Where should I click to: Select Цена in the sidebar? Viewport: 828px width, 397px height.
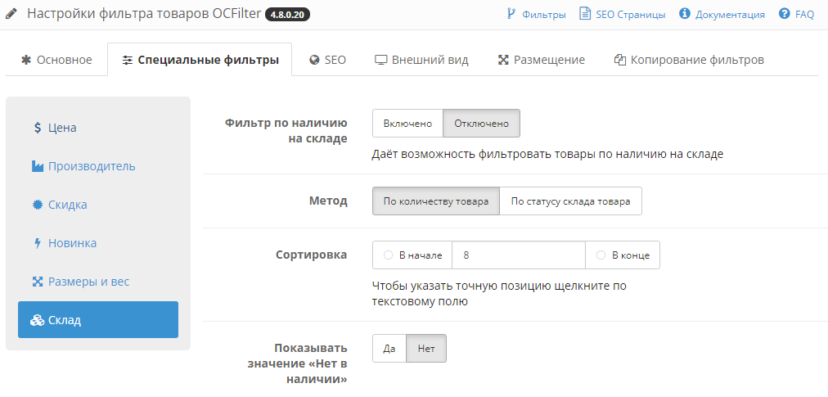click(x=55, y=128)
